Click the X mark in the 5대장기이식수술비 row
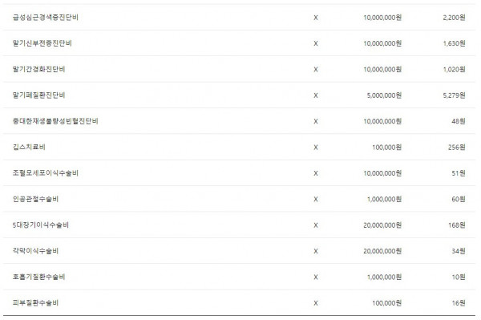Screen dimensions: 481x320 pos(316,225)
